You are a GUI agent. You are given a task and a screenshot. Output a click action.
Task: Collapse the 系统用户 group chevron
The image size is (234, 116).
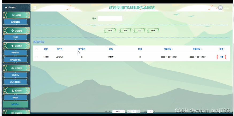[x=27, y=91]
